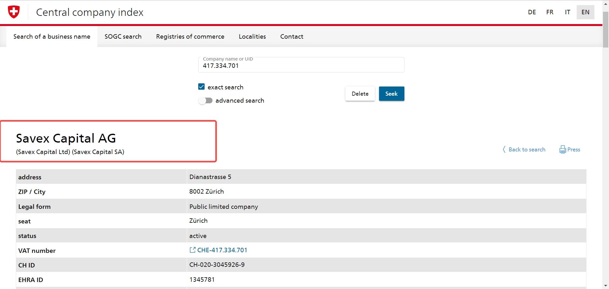
Task: Enable the advanced search toggle
Action: pyautogui.click(x=206, y=100)
